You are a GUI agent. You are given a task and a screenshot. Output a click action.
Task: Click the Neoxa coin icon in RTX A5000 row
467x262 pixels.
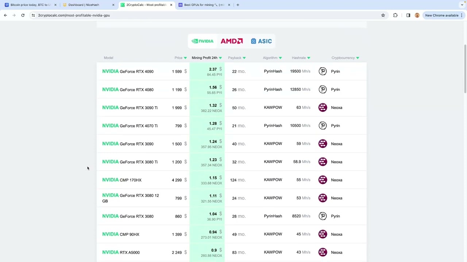pyautogui.click(x=323, y=252)
